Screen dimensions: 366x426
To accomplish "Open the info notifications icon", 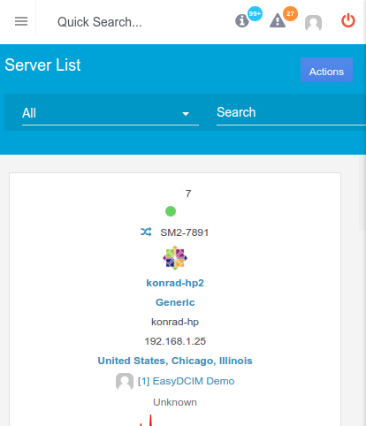I will point(242,21).
